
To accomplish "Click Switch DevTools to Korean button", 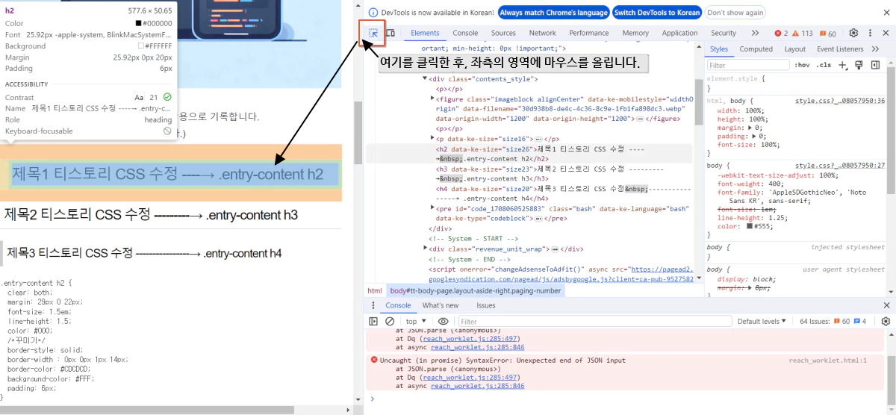I will tap(657, 13).
